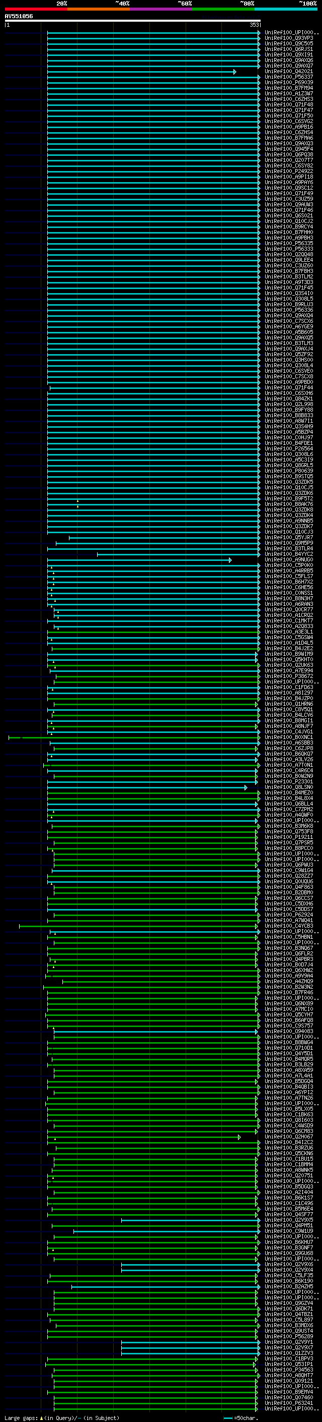This screenshot has height=1422, width=322.
Task: Select the UniRef100_B4YYC2 label
Action: coord(289,554)
